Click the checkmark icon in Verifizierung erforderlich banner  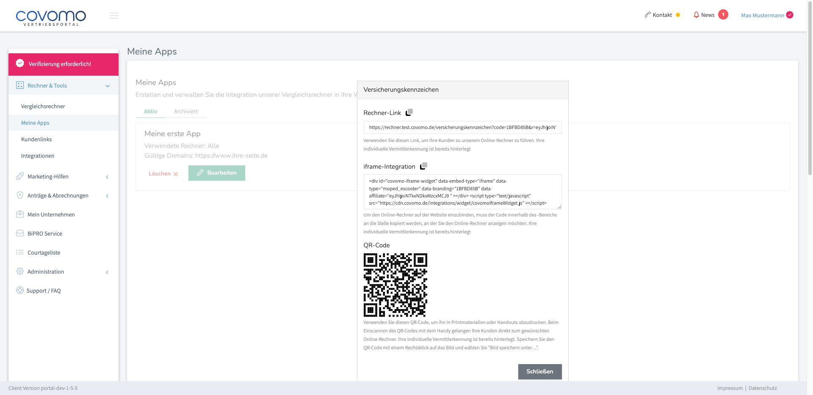tap(20, 63)
